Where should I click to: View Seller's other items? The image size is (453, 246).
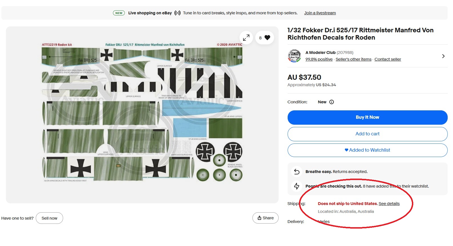coord(353,59)
